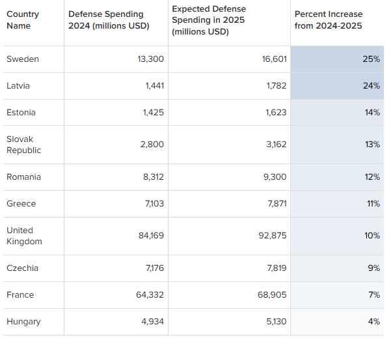
Task: Select the Greece row label
Action: tap(21, 204)
